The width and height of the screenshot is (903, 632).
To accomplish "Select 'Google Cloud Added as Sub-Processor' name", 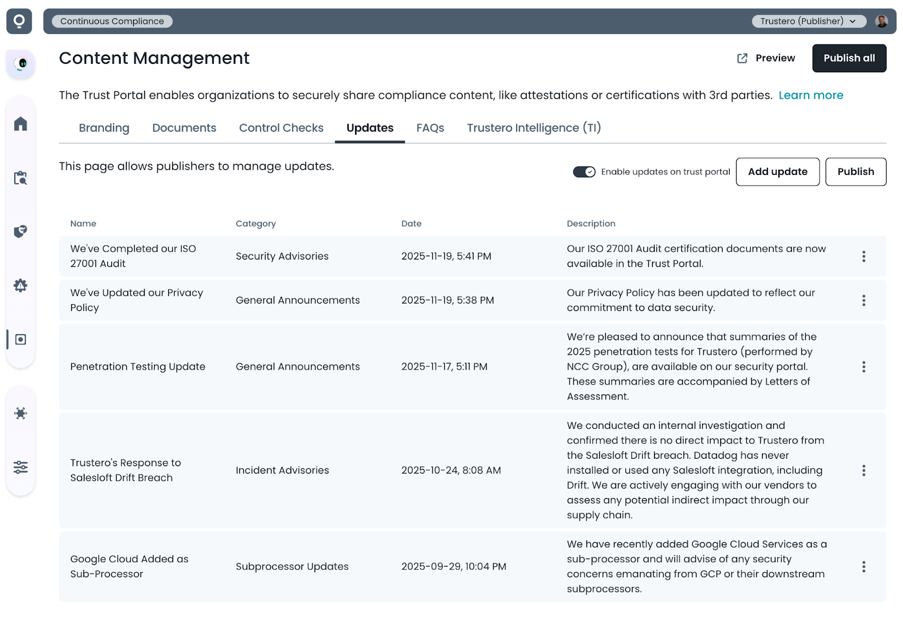I will pyautogui.click(x=129, y=567).
